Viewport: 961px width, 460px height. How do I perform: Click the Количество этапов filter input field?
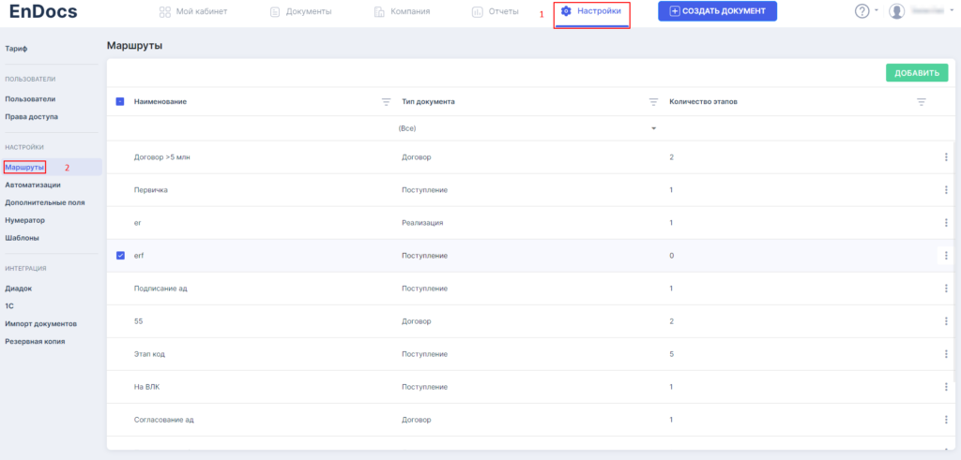point(797,128)
